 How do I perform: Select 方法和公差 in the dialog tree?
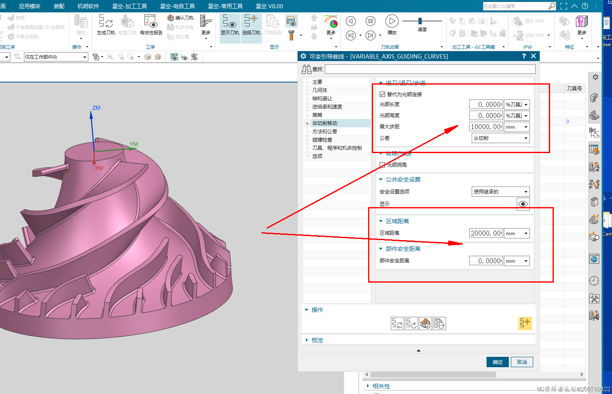click(325, 132)
